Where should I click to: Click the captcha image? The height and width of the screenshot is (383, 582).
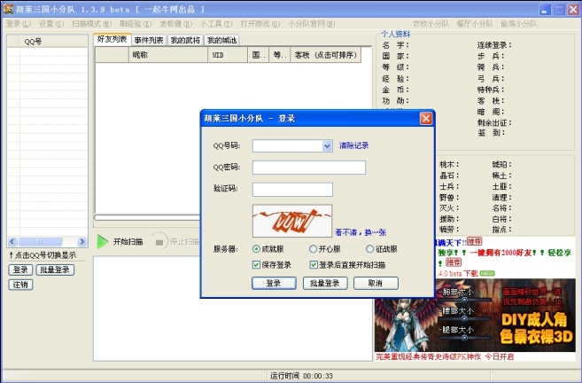click(292, 221)
